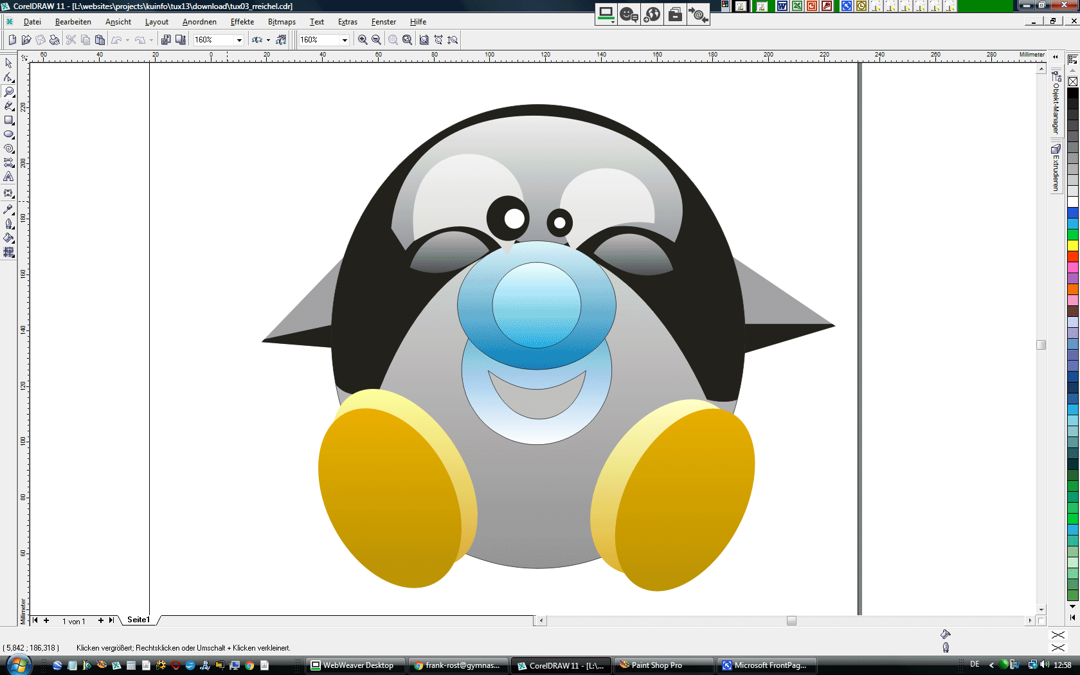Select the Rectangle tool
The height and width of the screenshot is (675, 1080).
pos(8,120)
